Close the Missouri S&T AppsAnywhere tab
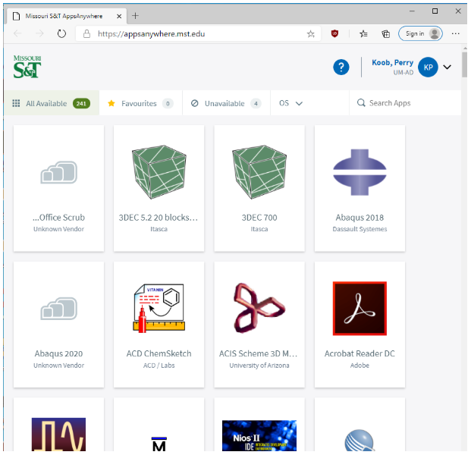This screenshot has width=471, height=455. 119,16
